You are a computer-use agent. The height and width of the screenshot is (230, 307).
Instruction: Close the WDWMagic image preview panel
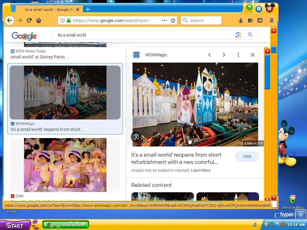click(252, 55)
